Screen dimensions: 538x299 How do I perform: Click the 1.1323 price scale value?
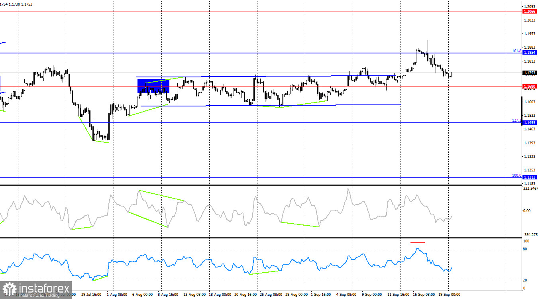pyautogui.click(x=530, y=157)
